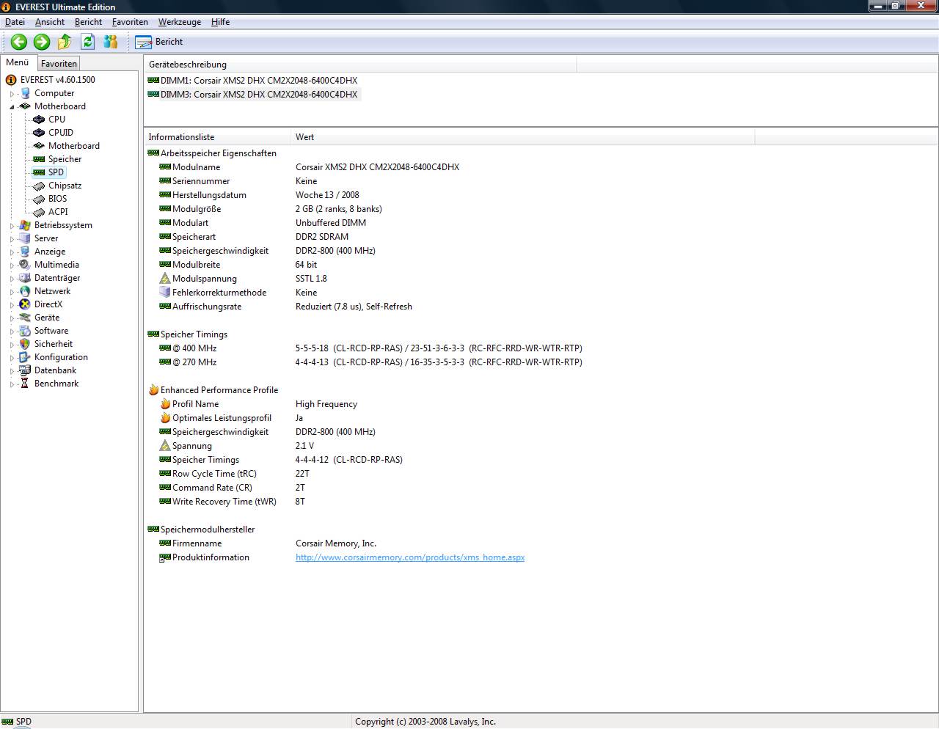The image size is (939, 729).
Task: Click the Modulspannung warning icon
Action: pyautogui.click(x=165, y=279)
